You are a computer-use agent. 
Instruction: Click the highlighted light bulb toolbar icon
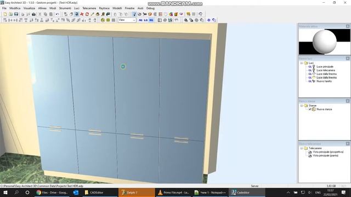[134, 14]
